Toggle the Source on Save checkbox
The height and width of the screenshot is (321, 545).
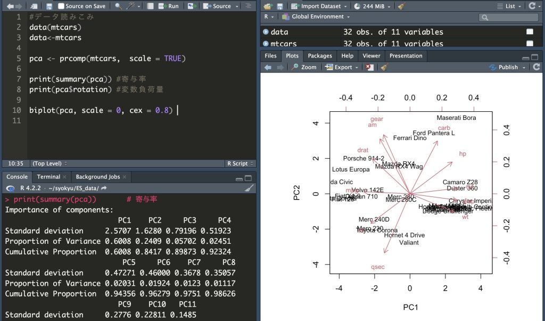61,6
